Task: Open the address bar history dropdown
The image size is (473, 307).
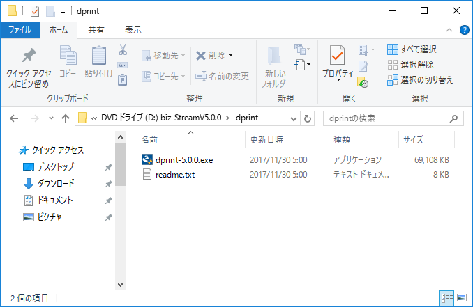Action: (x=294, y=118)
